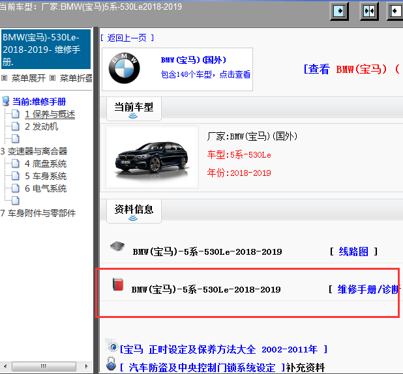The width and height of the screenshot is (403, 374).
Task: Click the center-split panel layout icon
Action: (x=369, y=11)
